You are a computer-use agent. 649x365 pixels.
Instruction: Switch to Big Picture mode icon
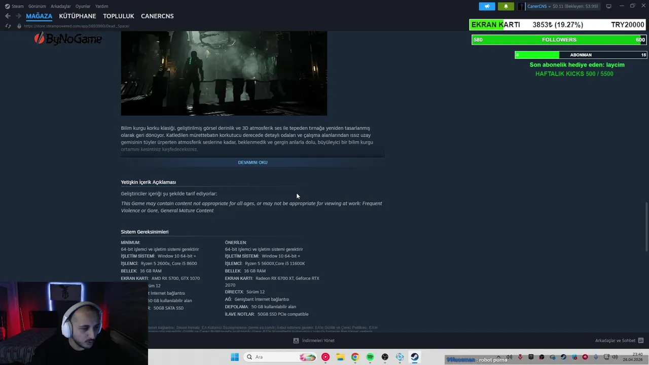pos(608,6)
